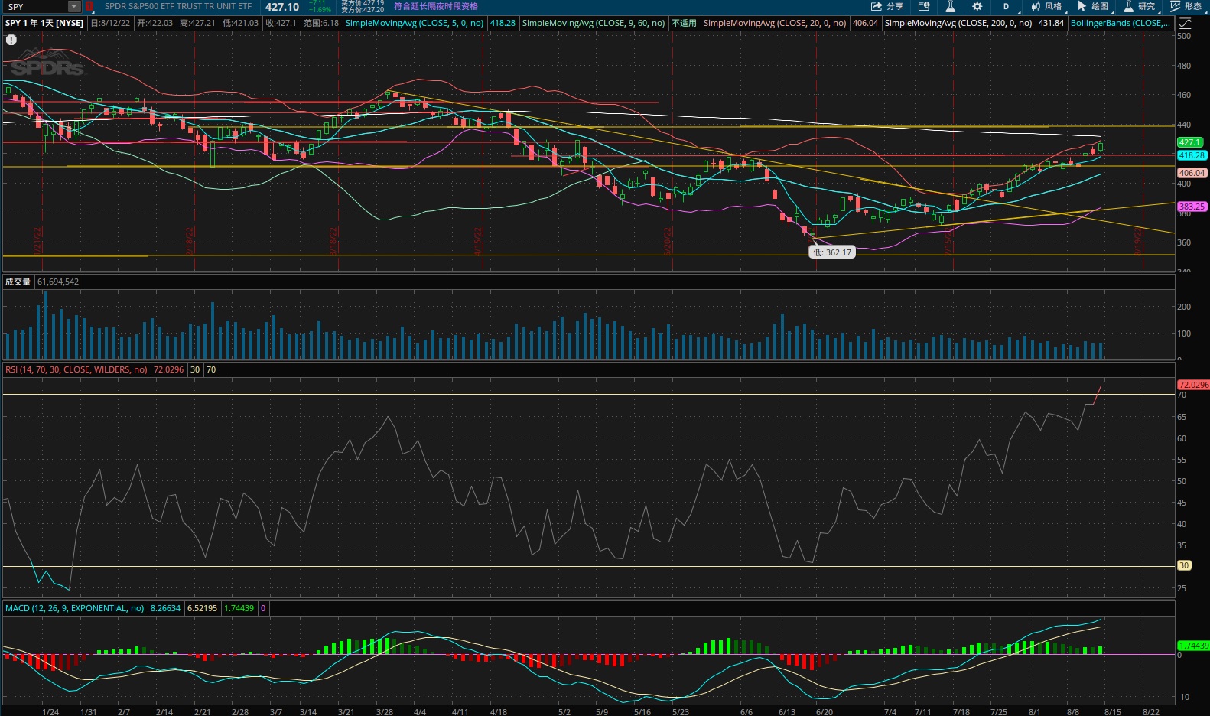This screenshot has width=1210, height=716.
Task: Click the MACD study label
Action: (x=74, y=608)
